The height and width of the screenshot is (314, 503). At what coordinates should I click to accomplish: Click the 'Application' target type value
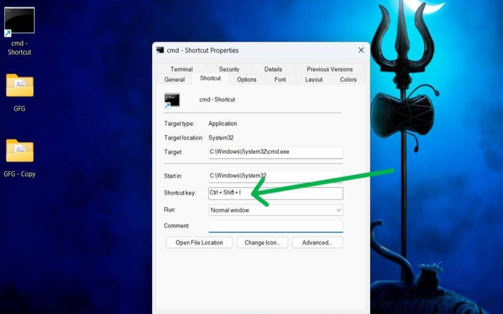[223, 123]
